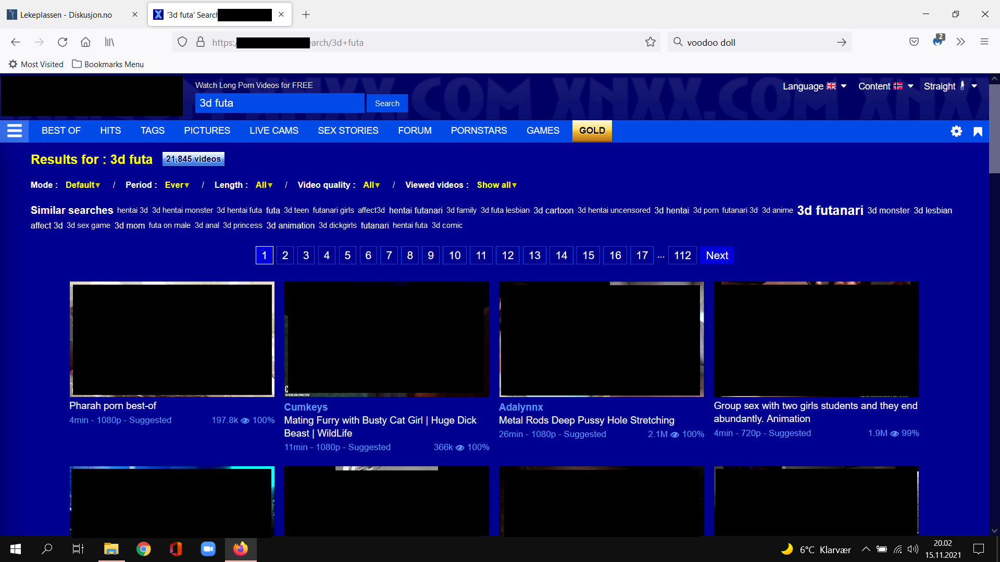Open Windows taskbar search
This screenshot has height=562, width=1000.
(x=47, y=549)
